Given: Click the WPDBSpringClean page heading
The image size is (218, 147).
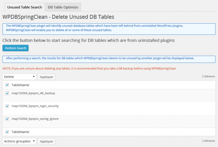Looking at the screenshot, I should tap(58, 17).
